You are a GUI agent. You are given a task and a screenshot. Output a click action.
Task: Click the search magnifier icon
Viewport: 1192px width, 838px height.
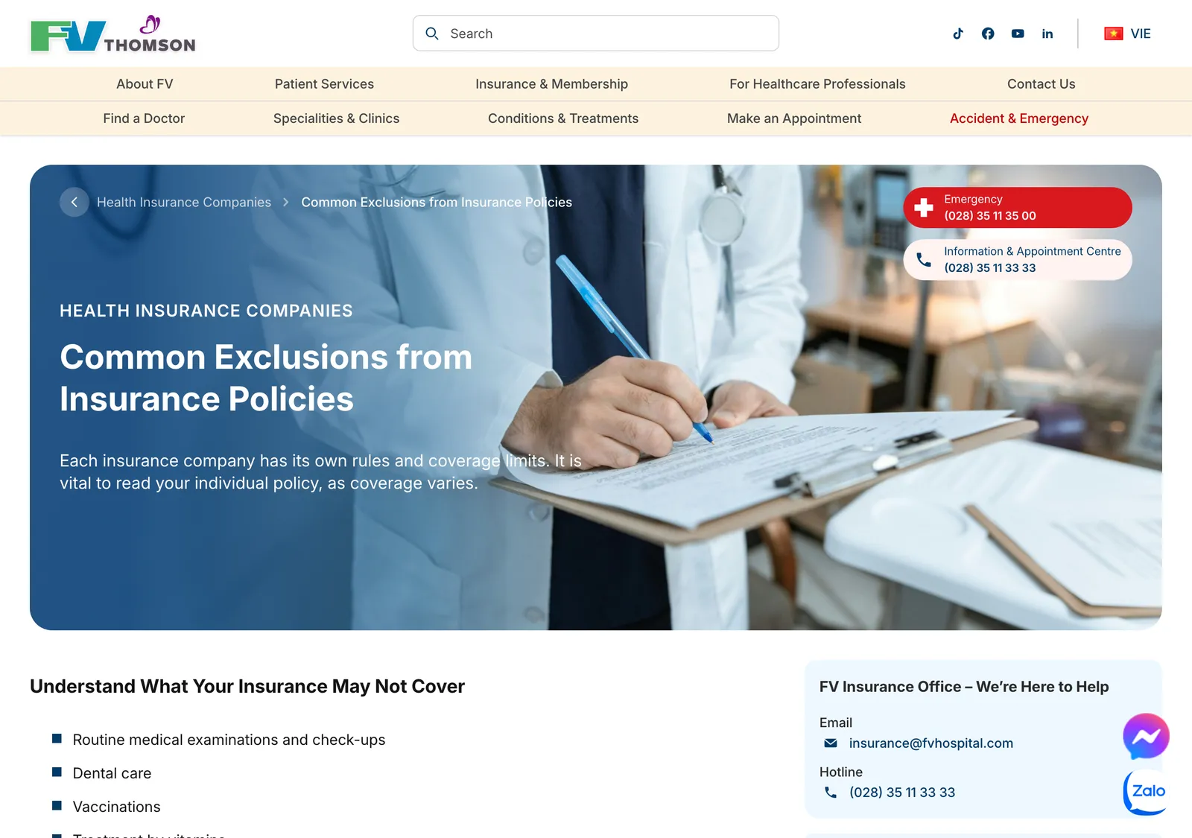coord(432,34)
